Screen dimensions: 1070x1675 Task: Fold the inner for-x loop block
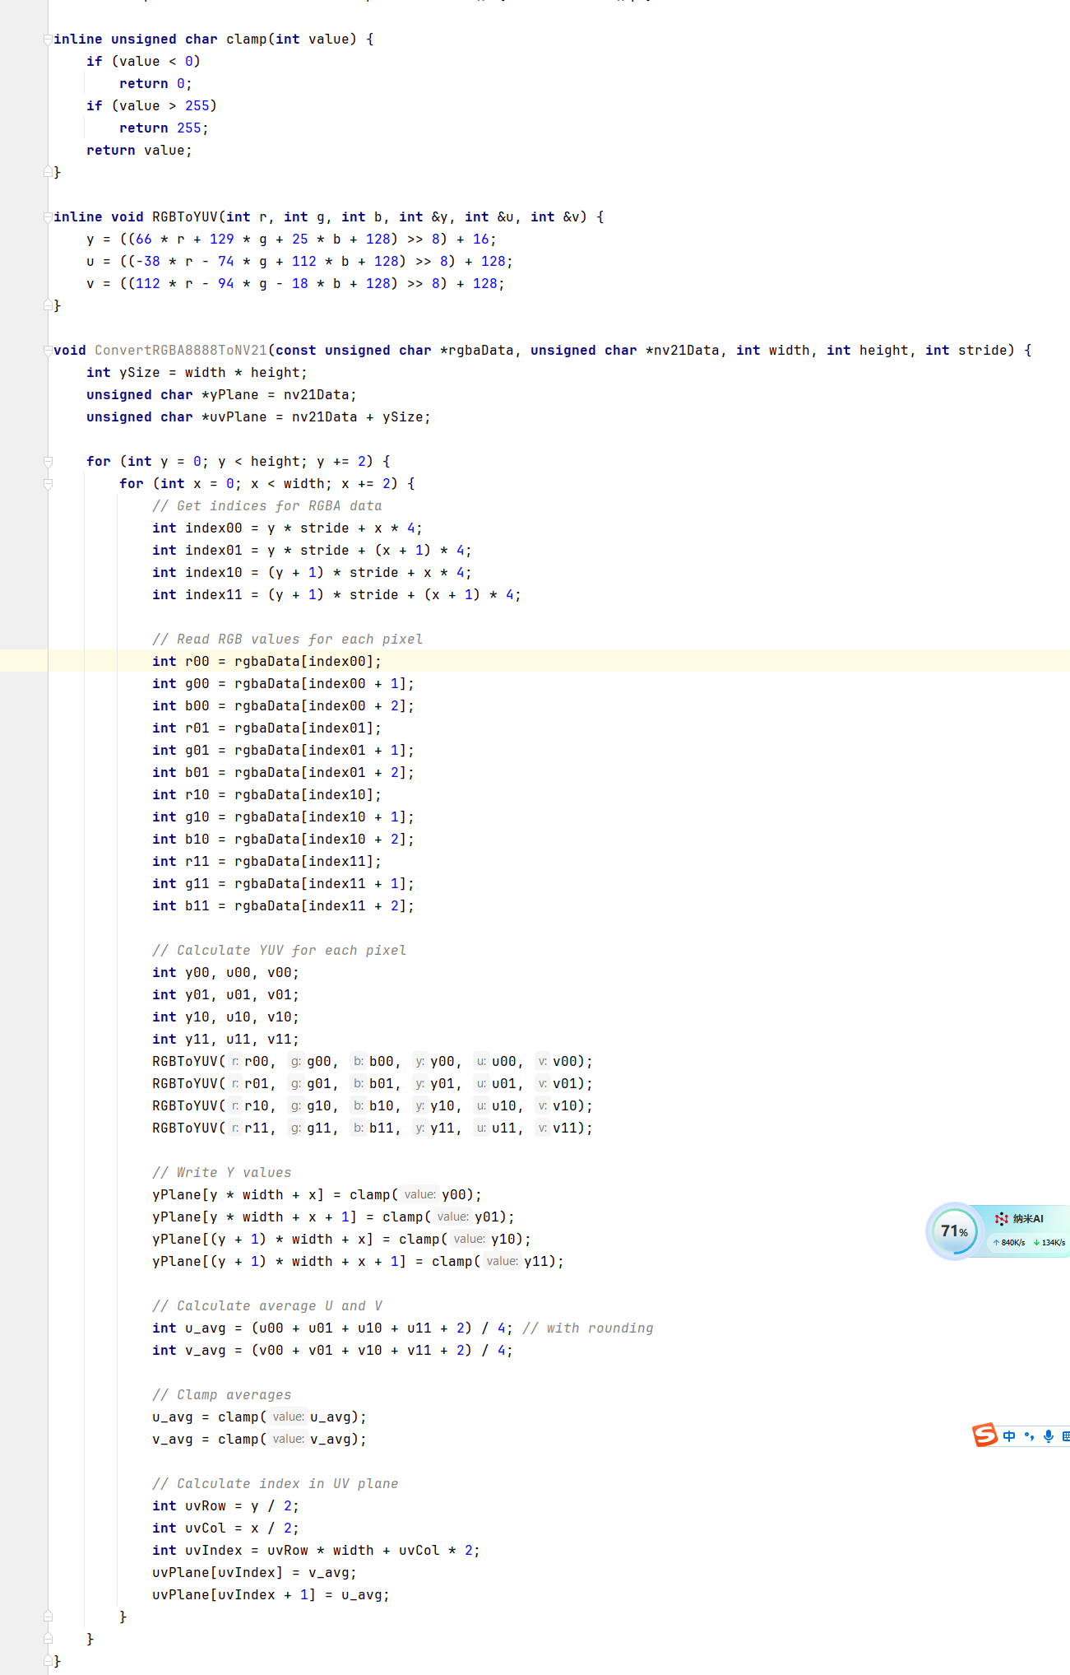click(x=48, y=484)
